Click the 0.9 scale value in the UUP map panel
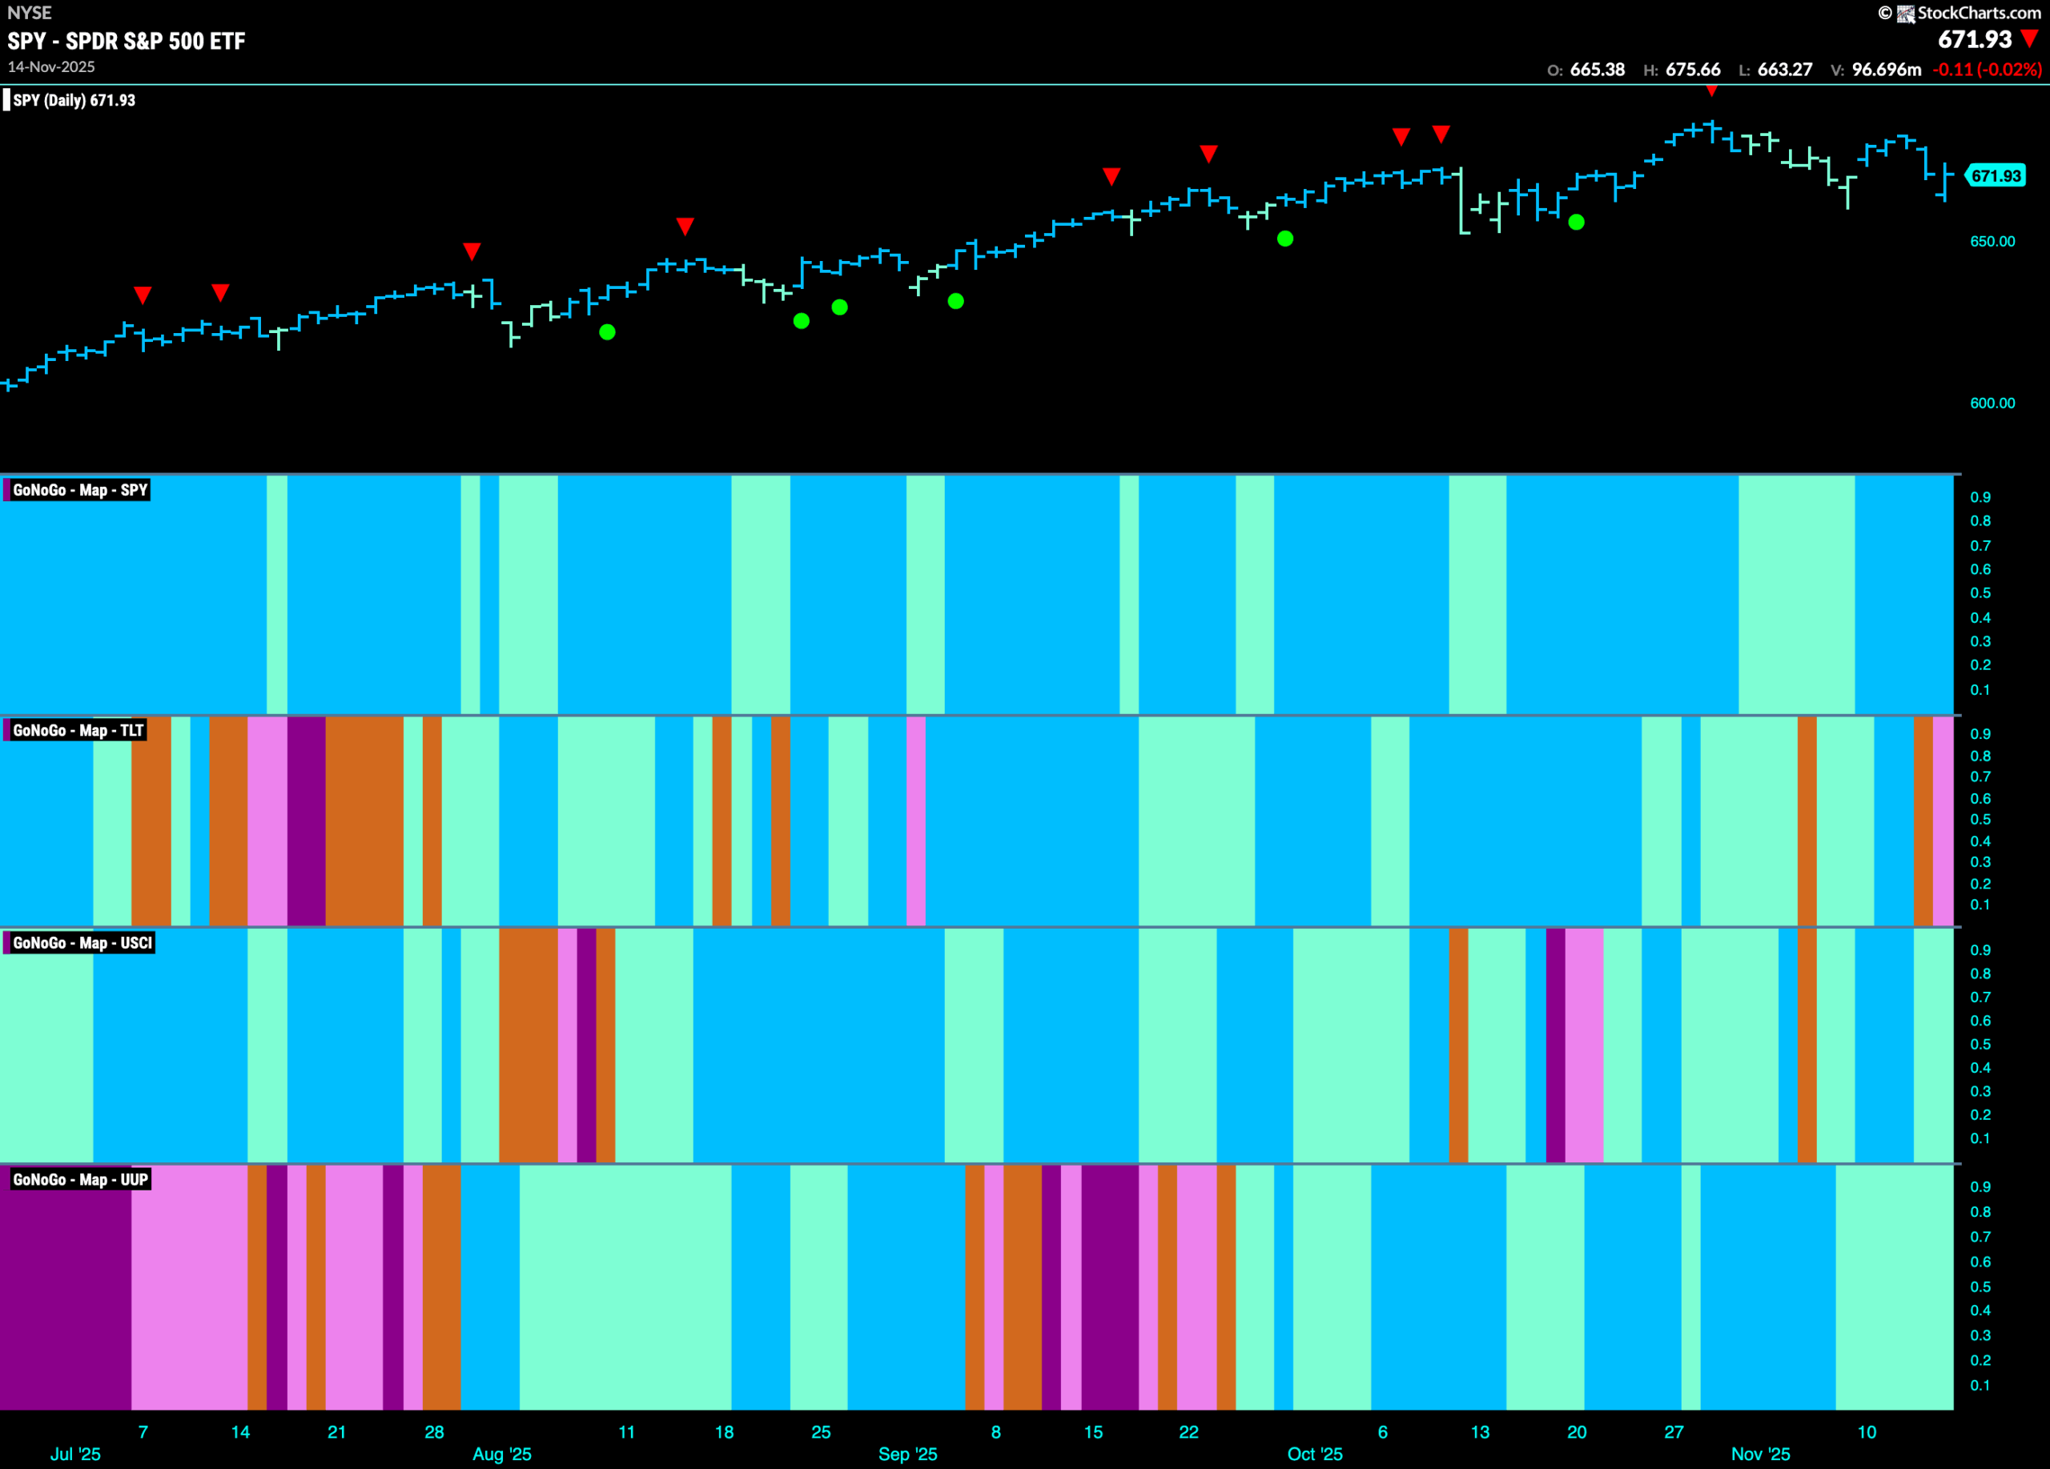This screenshot has height=1469, width=2050. [x=1980, y=1186]
